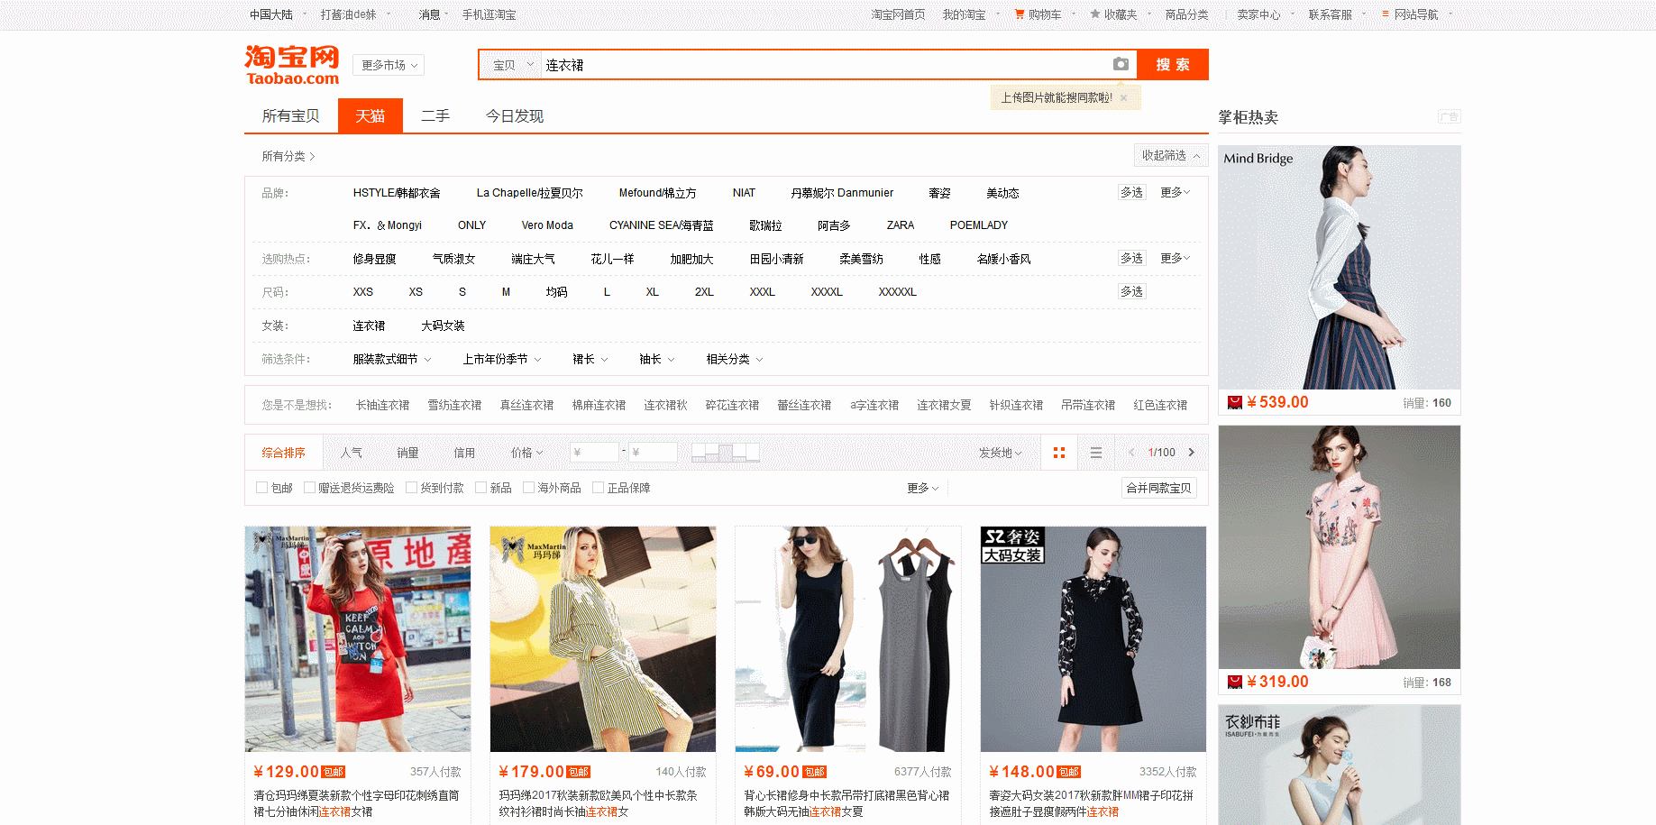Filter by brand ZARA
The image size is (1656, 825).
pyautogui.click(x=900, y=225)
